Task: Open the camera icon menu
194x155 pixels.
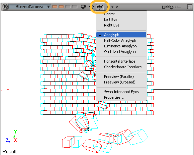Action: (x=83, y=7)
